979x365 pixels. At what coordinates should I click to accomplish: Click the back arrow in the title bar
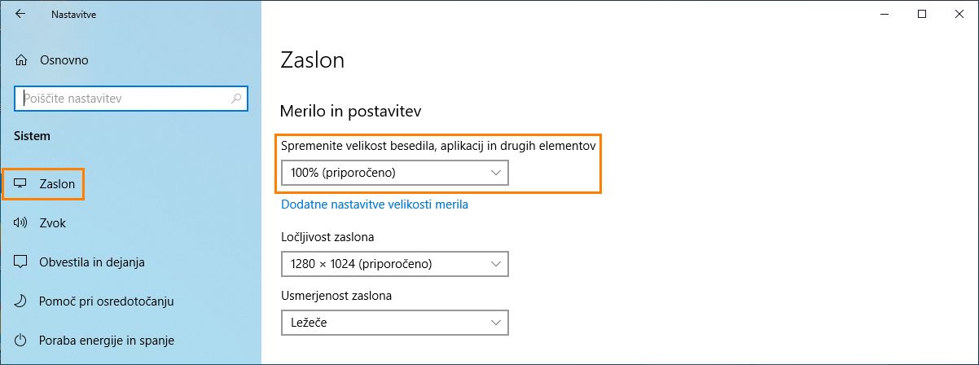(x=20, y=14)
